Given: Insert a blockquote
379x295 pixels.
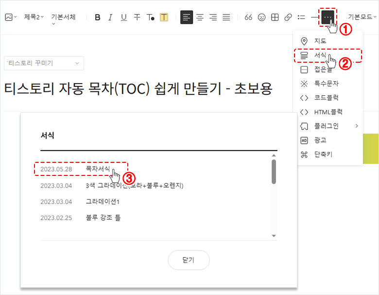Looking at the screenshot, I should point(248,17).
